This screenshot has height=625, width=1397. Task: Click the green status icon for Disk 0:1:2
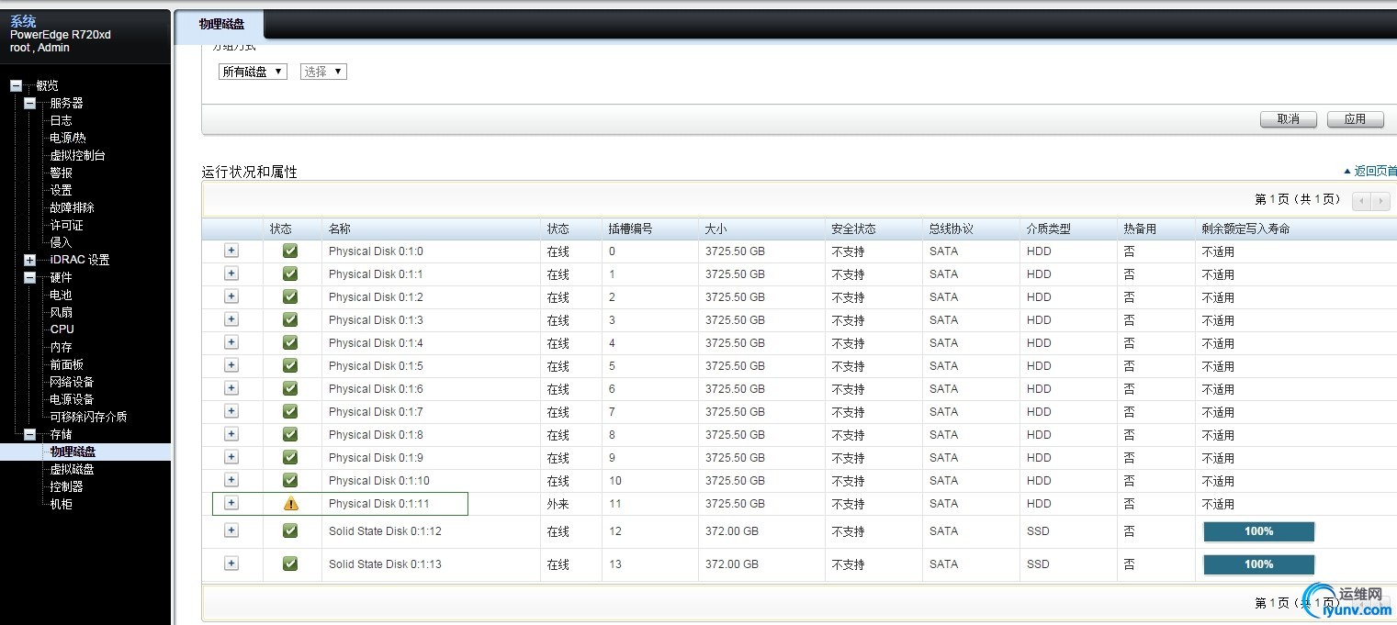pyautogui.click(x=290, y=296)
